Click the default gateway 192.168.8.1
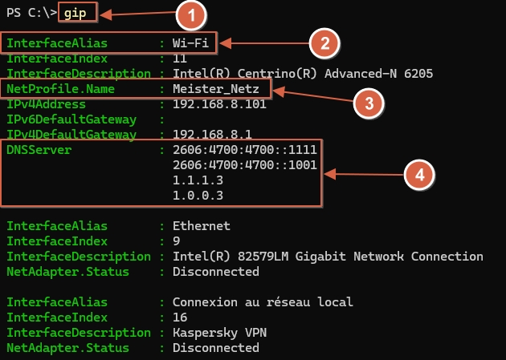Viewport: 506px width, 360px height. (x=212, y=134)
